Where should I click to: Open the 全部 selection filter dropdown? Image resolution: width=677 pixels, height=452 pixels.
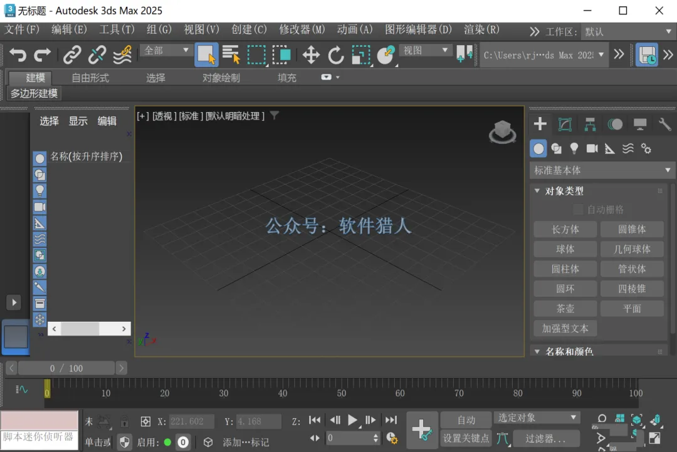coord(165,51)
